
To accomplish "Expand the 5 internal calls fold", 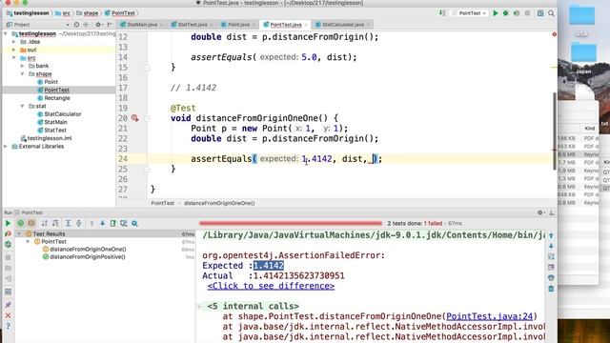I will [199, 307].
